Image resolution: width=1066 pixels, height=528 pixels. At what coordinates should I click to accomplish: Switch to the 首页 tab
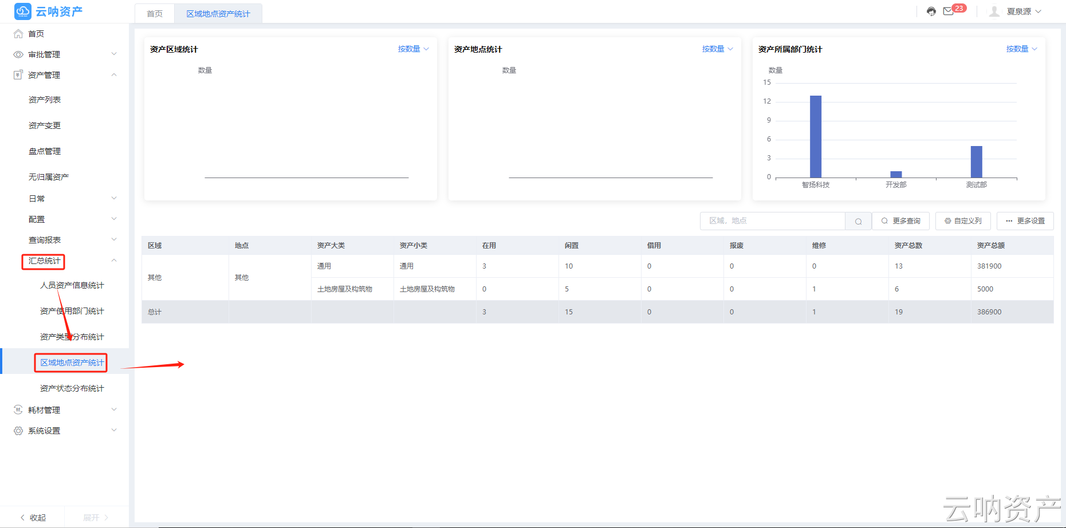point(155,14)
